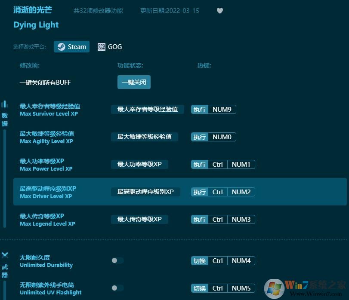The width and height of the screenshot is (349, 300).
Task: Select the Max Survivor Level XP label
Action: point(49,114)
